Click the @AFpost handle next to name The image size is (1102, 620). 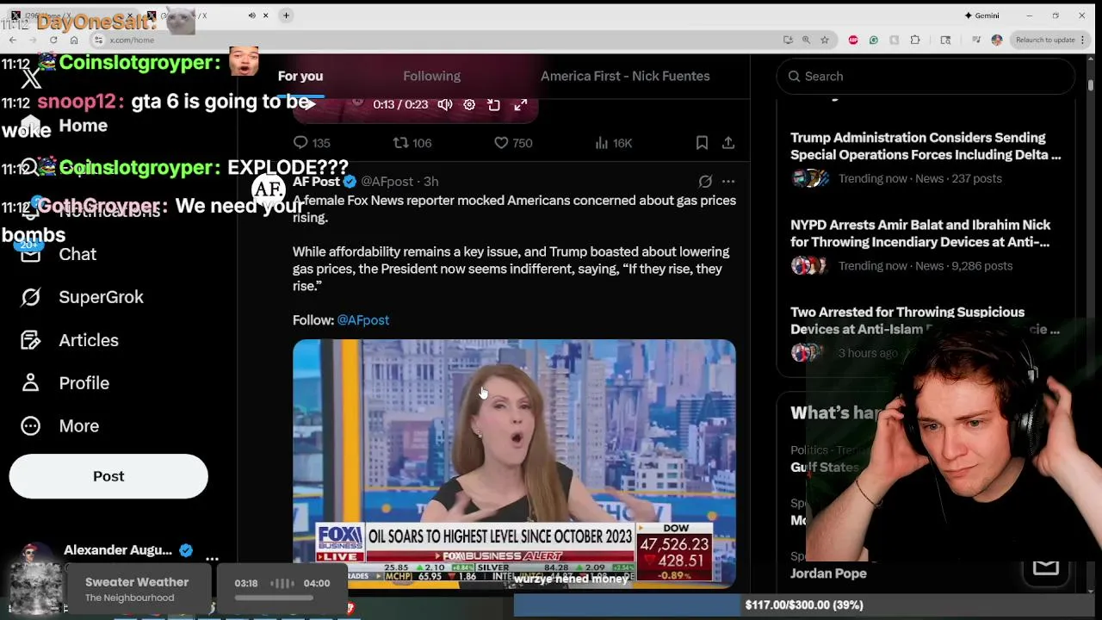[x=387, y=182]
